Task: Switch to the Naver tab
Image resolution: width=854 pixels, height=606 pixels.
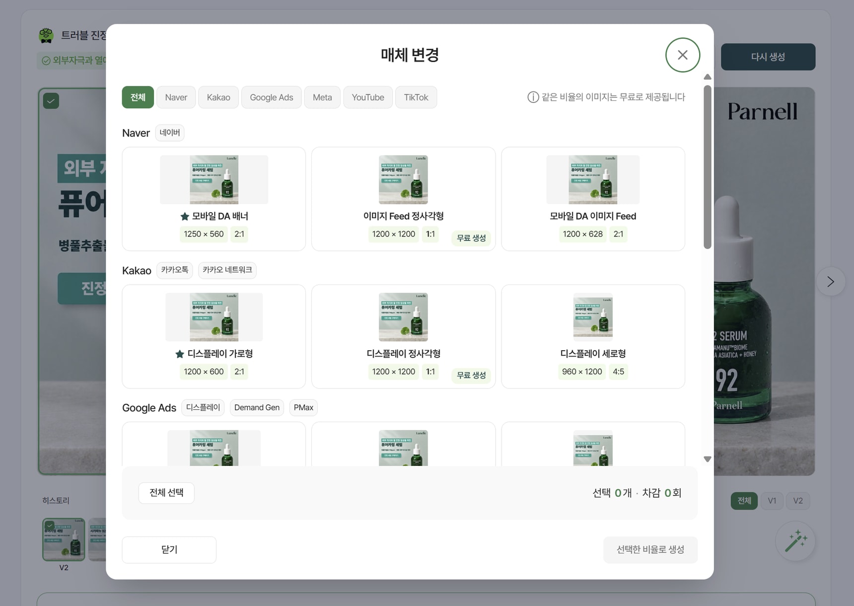Action: click(x=176, y=97)
